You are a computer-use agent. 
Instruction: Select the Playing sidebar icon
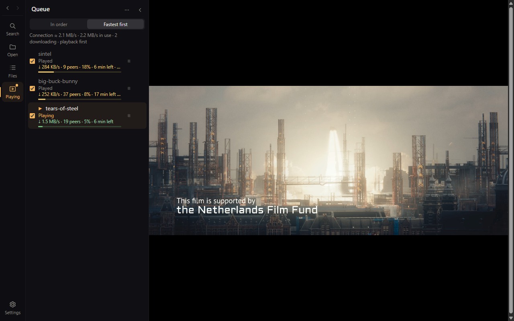pos(12,92)
